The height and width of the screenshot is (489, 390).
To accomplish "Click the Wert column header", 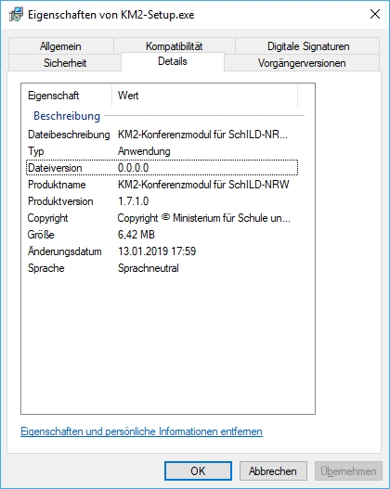I will pyautogui.click(x=204, y=96).
